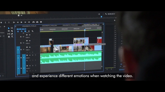Click the Mark Out bracket icon
Screen dimensions: 165x92
tap(9, 22)
